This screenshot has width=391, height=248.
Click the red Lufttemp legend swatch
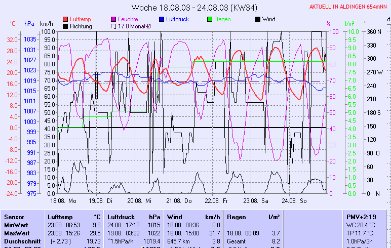click(x=65, y=19)
